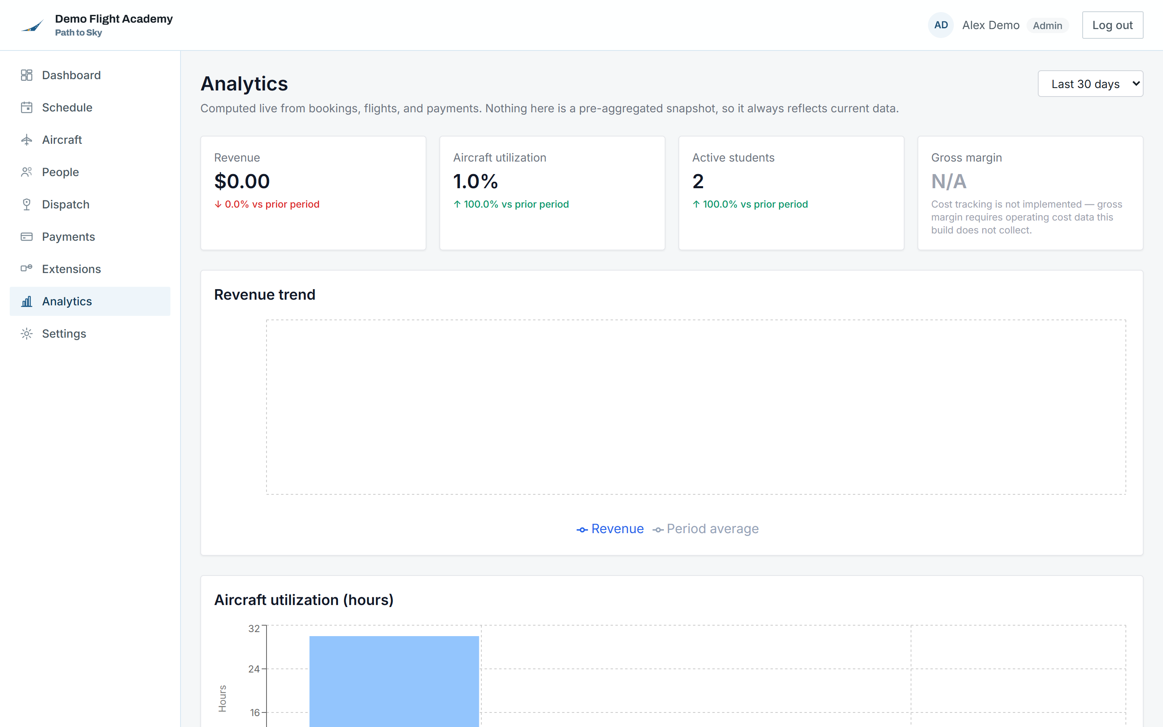Click the Cost tracking not implemented note
The width and height of the screenshot is (1163, 727).
[1027, 217]
